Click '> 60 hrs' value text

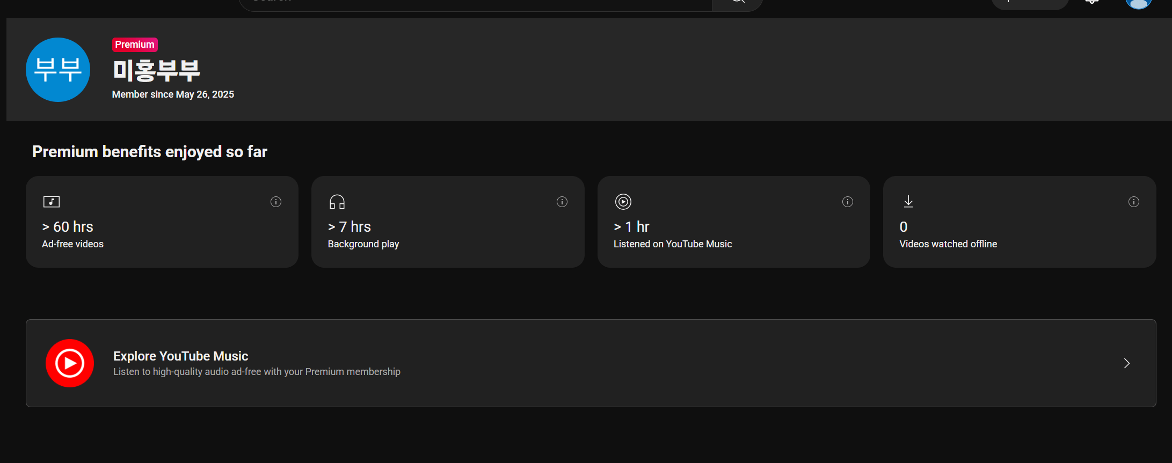[68, 227]
